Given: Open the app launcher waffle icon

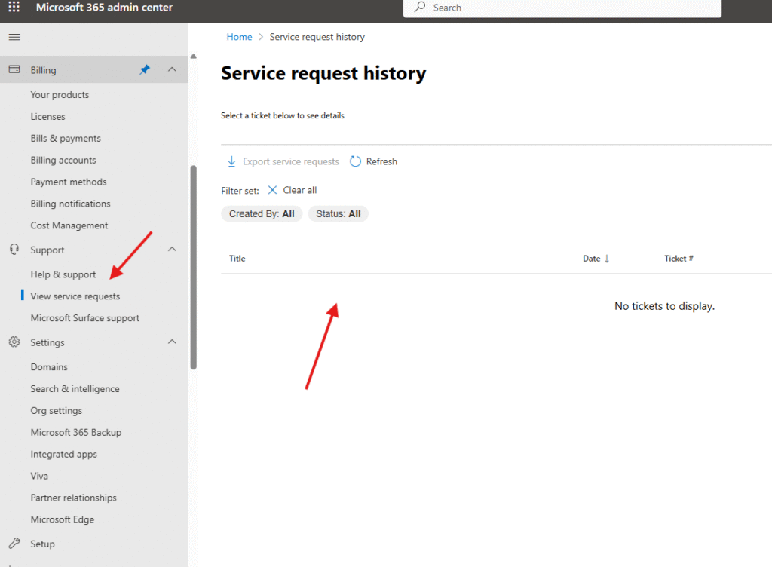Looking at the screenshot, I should click(14, 8).
